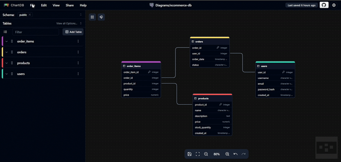Open the users three-dot menu
Viewport: 341px width, 162px height.
[78, 74]
